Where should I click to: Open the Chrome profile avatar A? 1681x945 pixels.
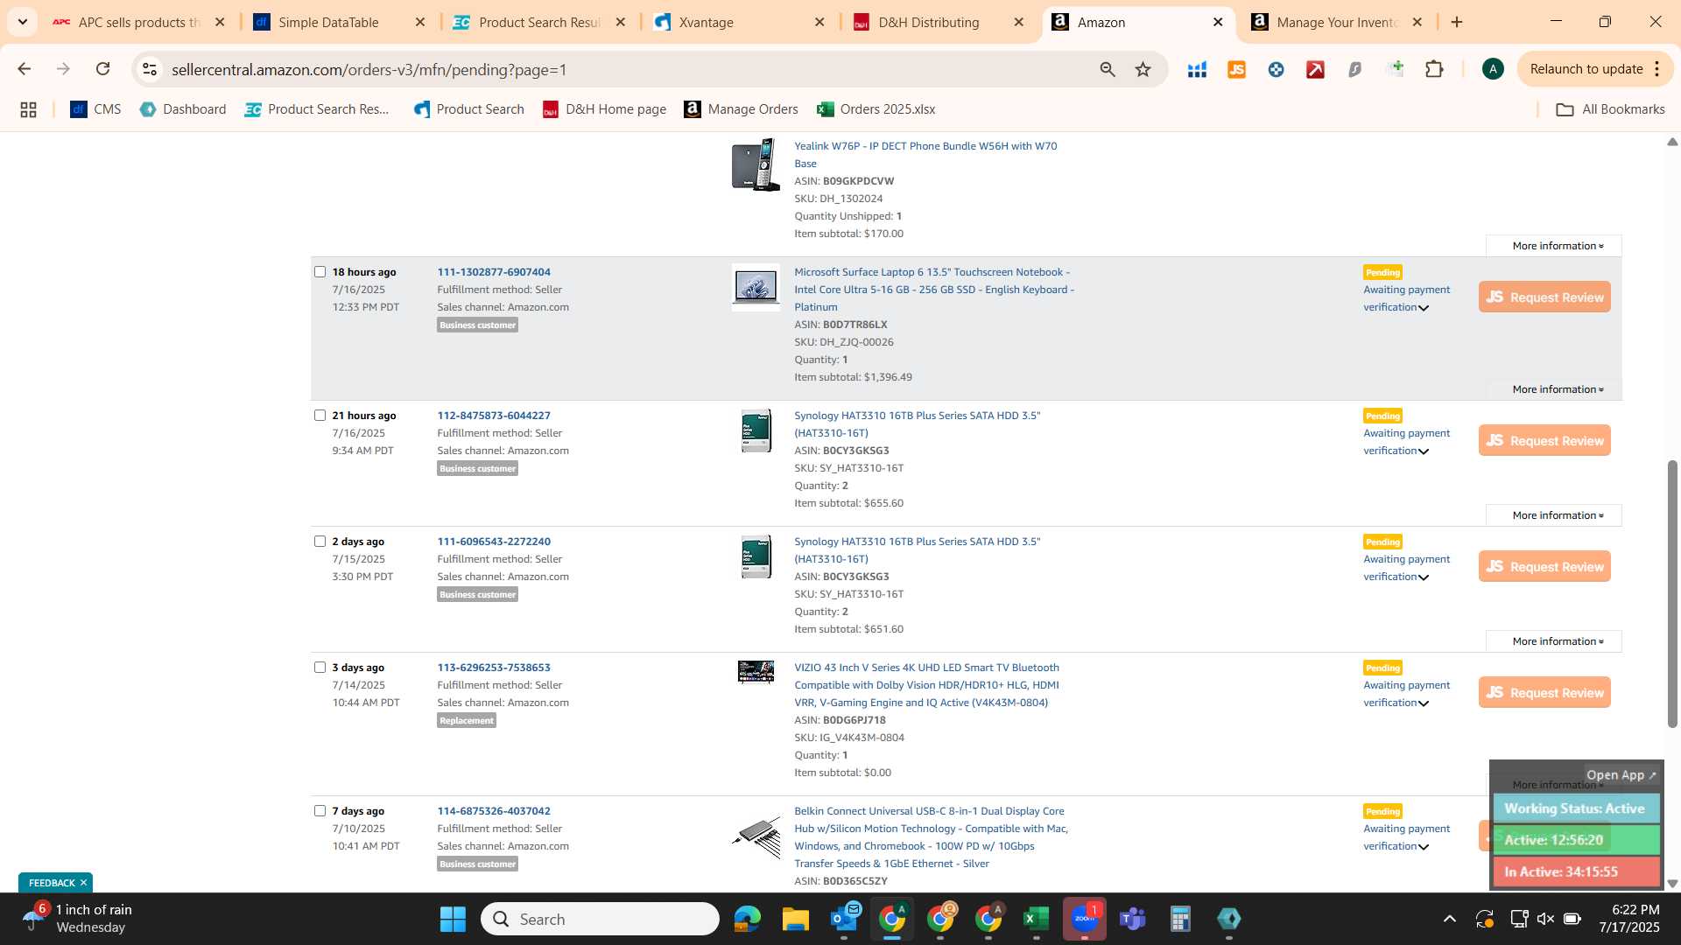1493,69
